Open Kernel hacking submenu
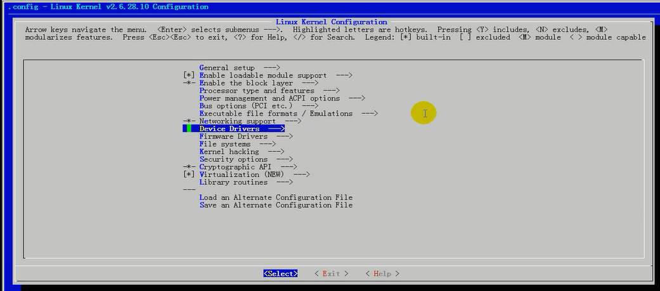This screenshot has height=291, width=660. pos(242,152)
